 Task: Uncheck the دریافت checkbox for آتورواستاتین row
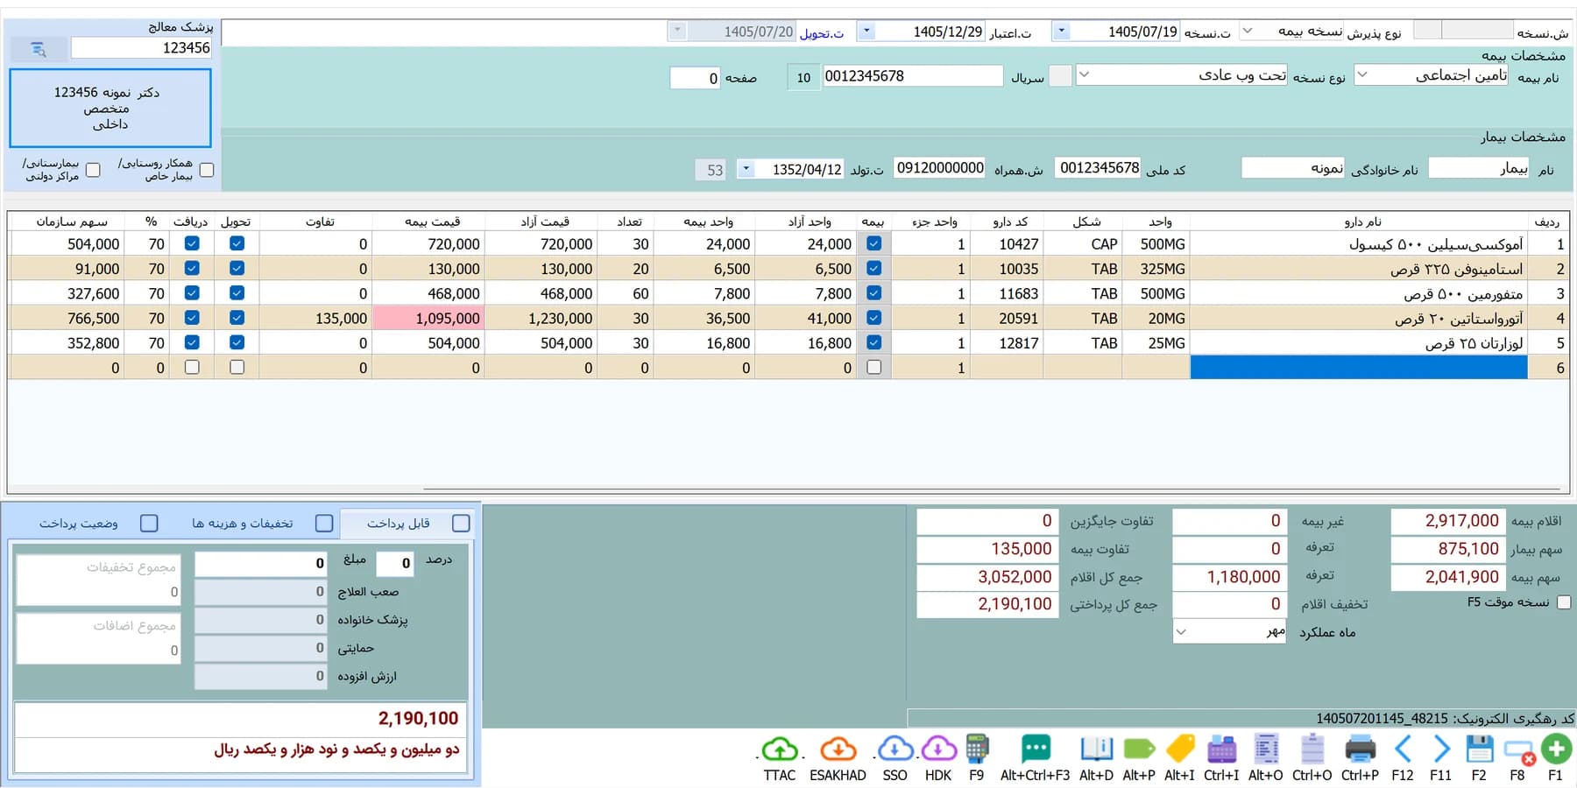(x=192, y=318)
